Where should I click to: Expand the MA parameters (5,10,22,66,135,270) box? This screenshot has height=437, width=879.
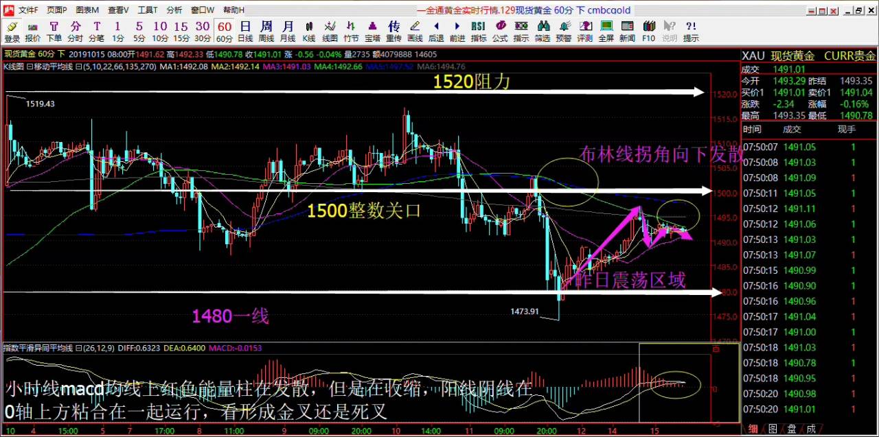tap(79, 67)
